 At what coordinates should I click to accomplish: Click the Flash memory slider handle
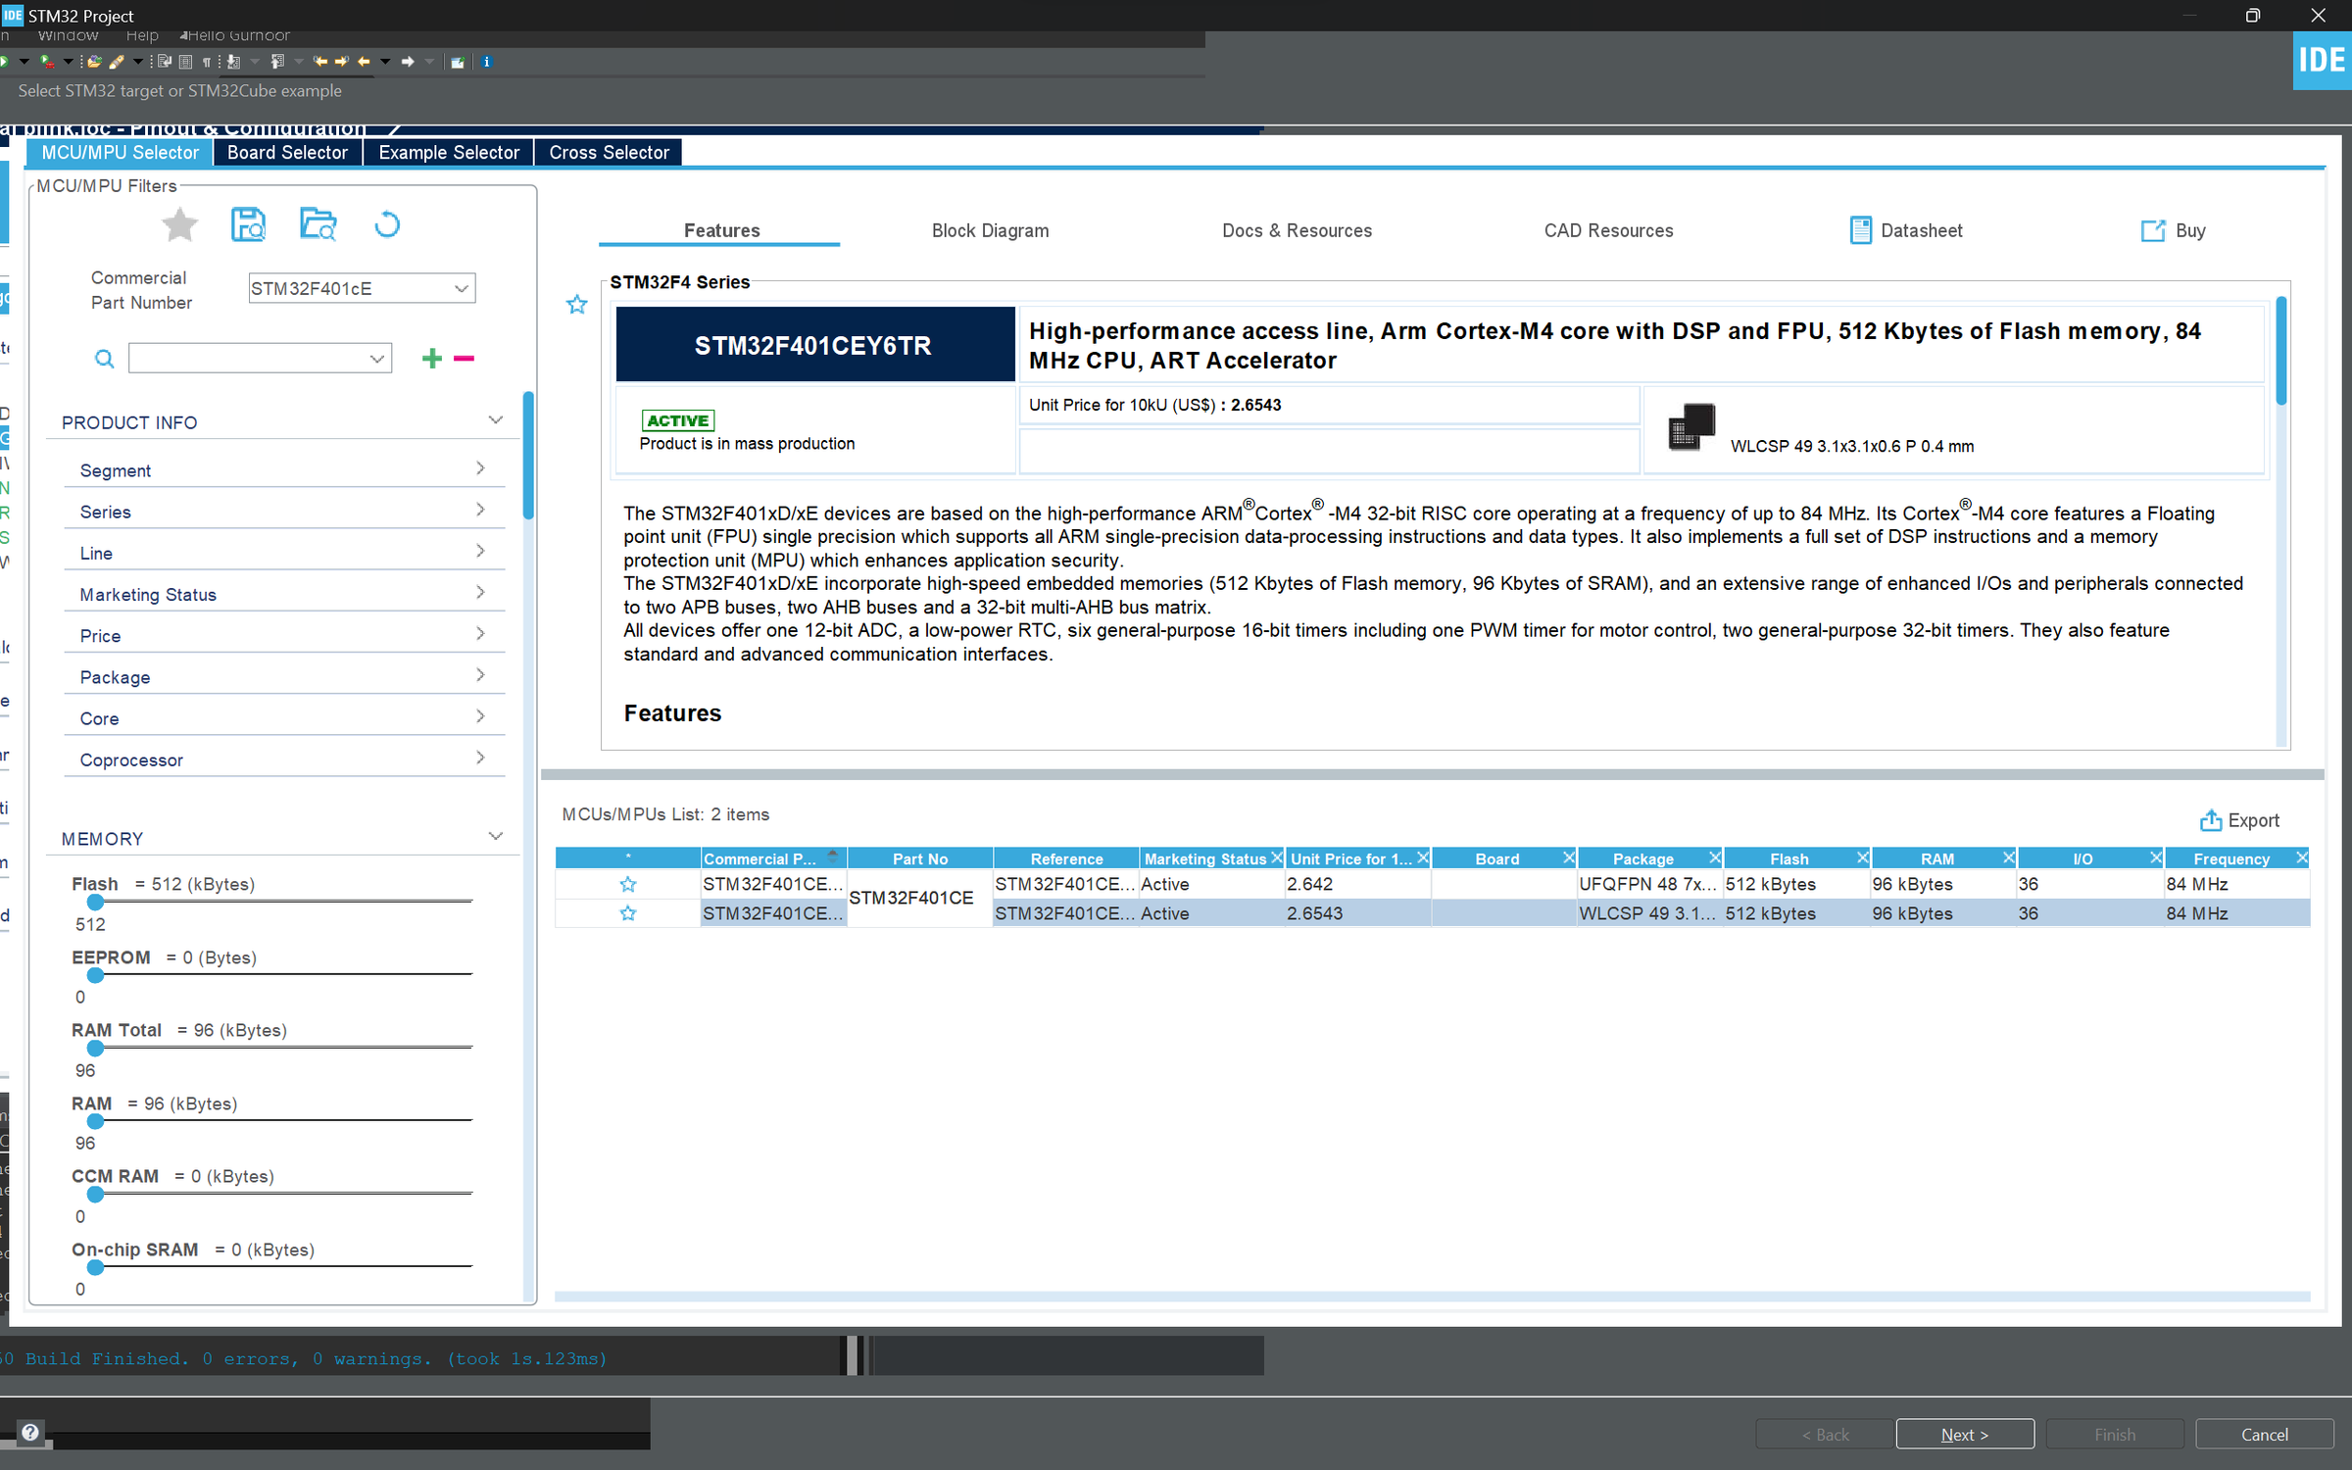[x=95, y=902]
